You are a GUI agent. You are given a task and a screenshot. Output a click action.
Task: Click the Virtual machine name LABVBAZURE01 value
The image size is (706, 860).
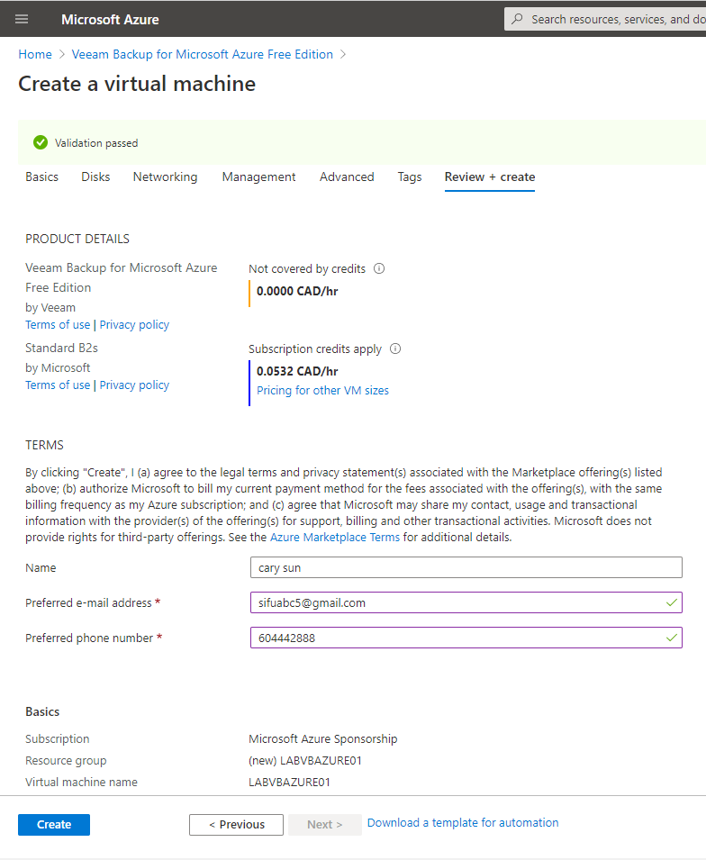click(289, 783)
